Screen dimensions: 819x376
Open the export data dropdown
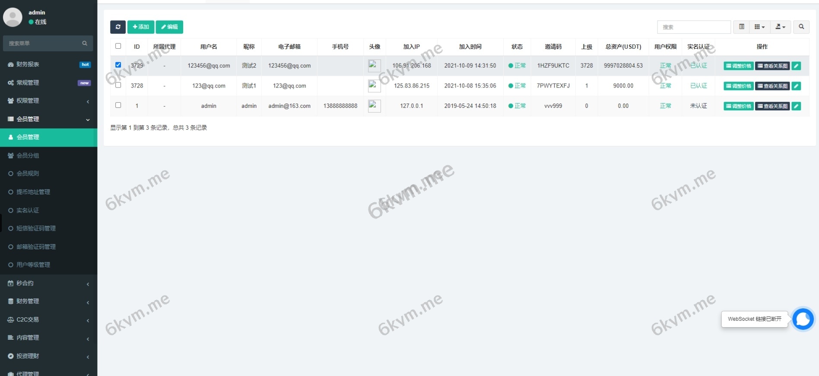pyautogui.click(x=780, y=27)
